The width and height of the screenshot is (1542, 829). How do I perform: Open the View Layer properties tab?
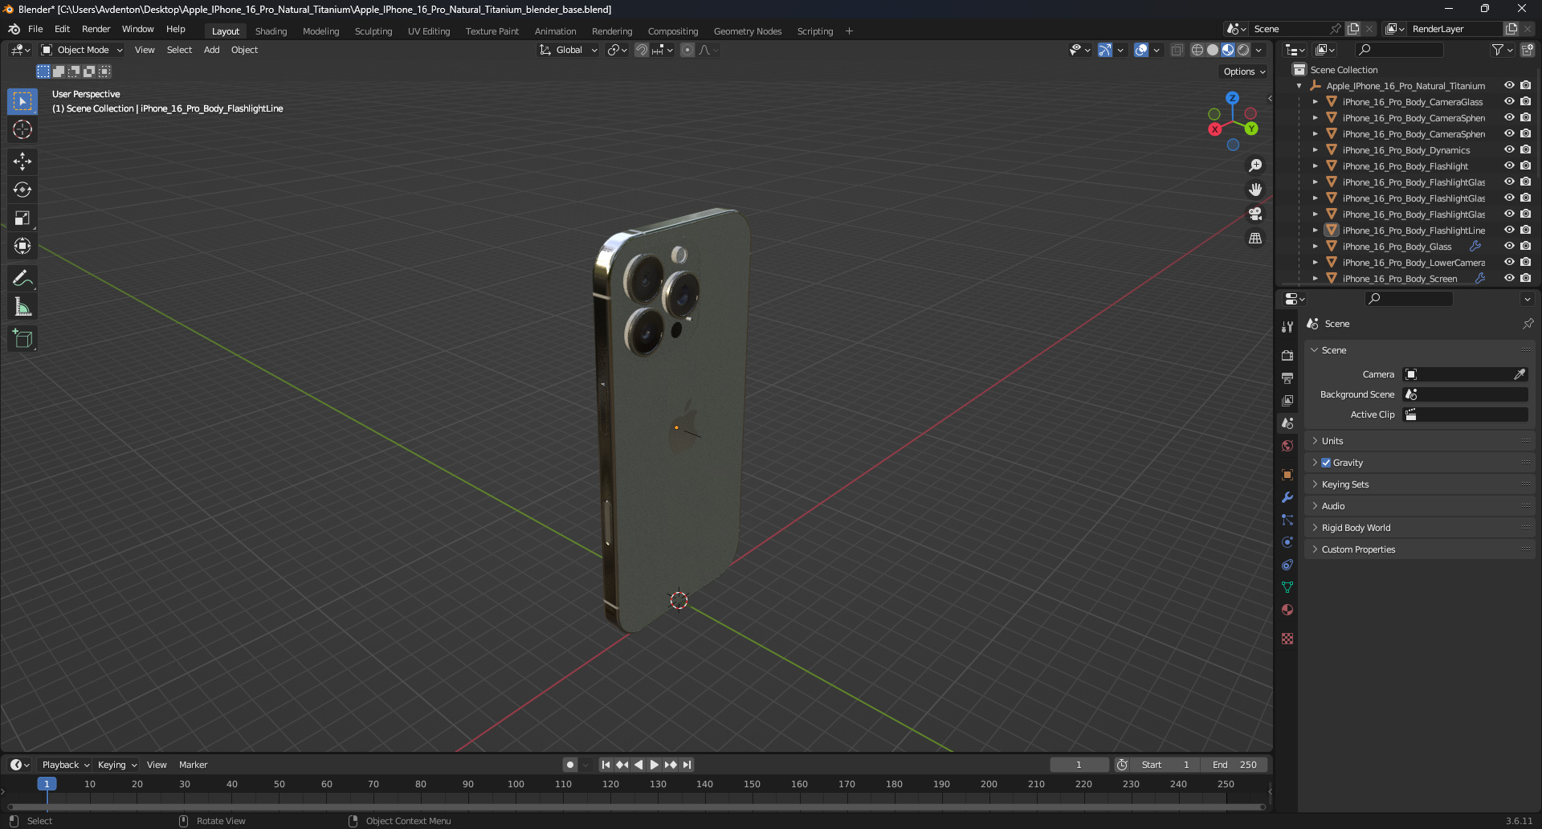[1287, 400]
